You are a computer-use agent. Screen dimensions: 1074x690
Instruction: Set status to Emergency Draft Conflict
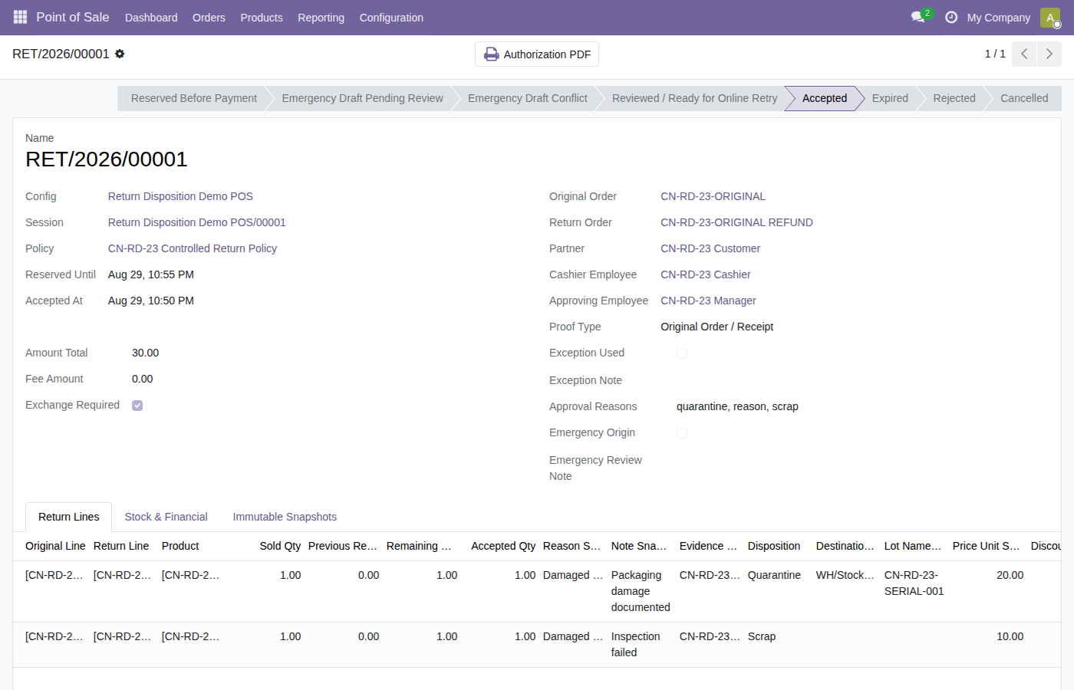click(x=528, y=98)
